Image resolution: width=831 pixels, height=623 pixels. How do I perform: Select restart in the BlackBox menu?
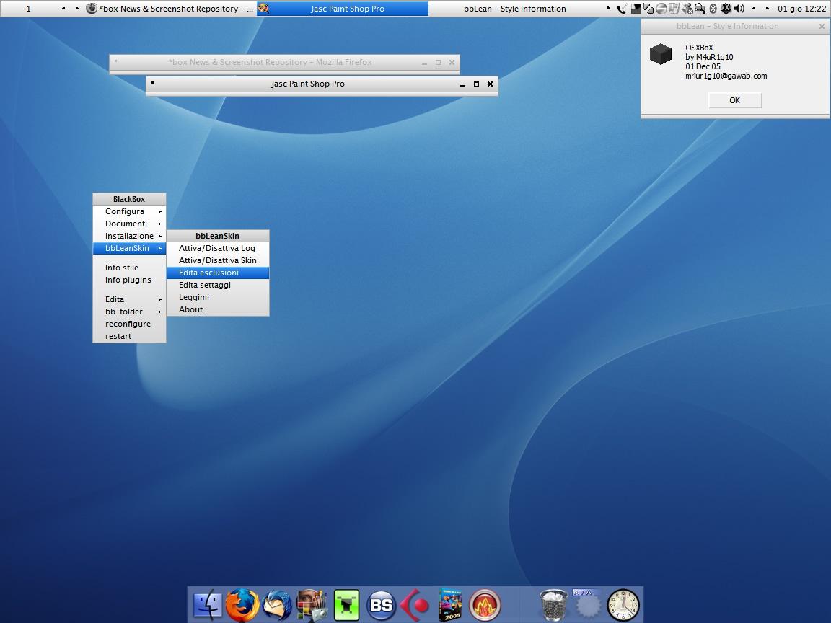click(129, 336)
